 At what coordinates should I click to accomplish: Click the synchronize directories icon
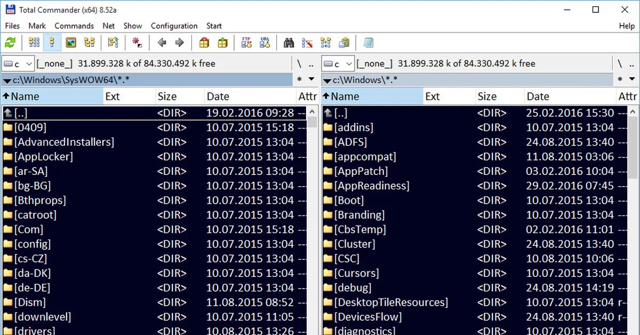(326, 43)
